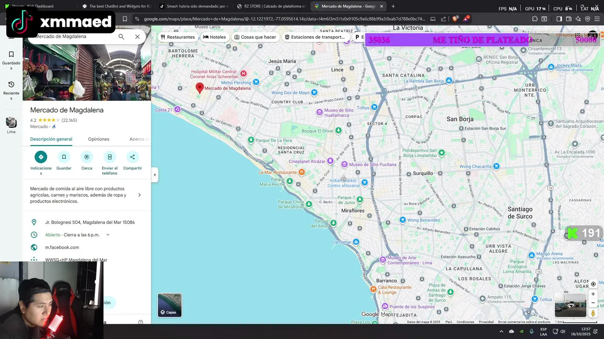Open the Street View preview thumbnail
Image resolution: width=604 pixels, height=339 pixels.
tap(570, 305)
